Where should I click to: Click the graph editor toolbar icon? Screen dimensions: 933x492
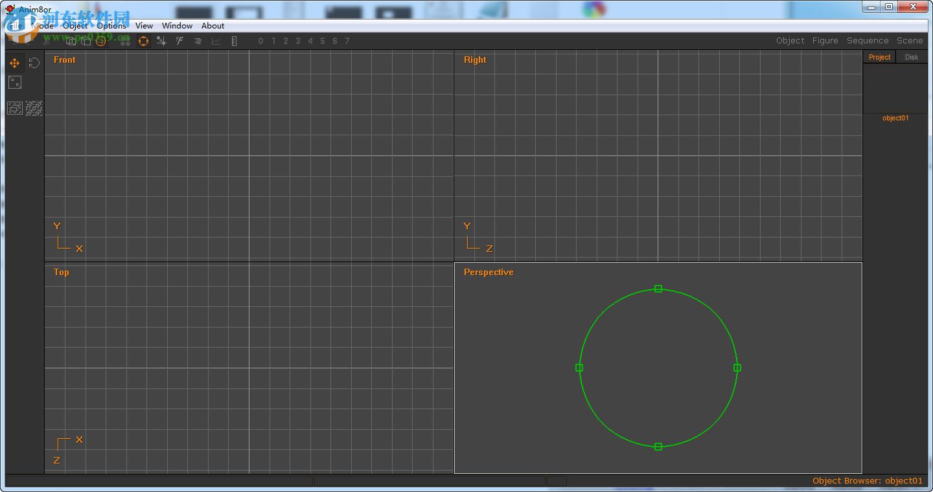pos(216,41)
